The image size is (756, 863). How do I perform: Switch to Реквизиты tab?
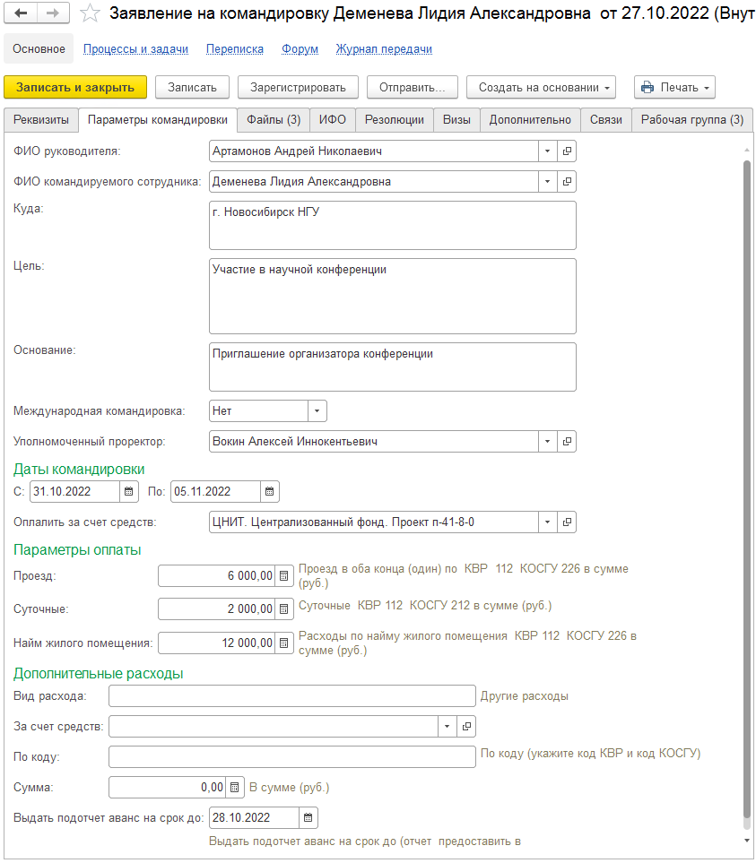(41, 120)
